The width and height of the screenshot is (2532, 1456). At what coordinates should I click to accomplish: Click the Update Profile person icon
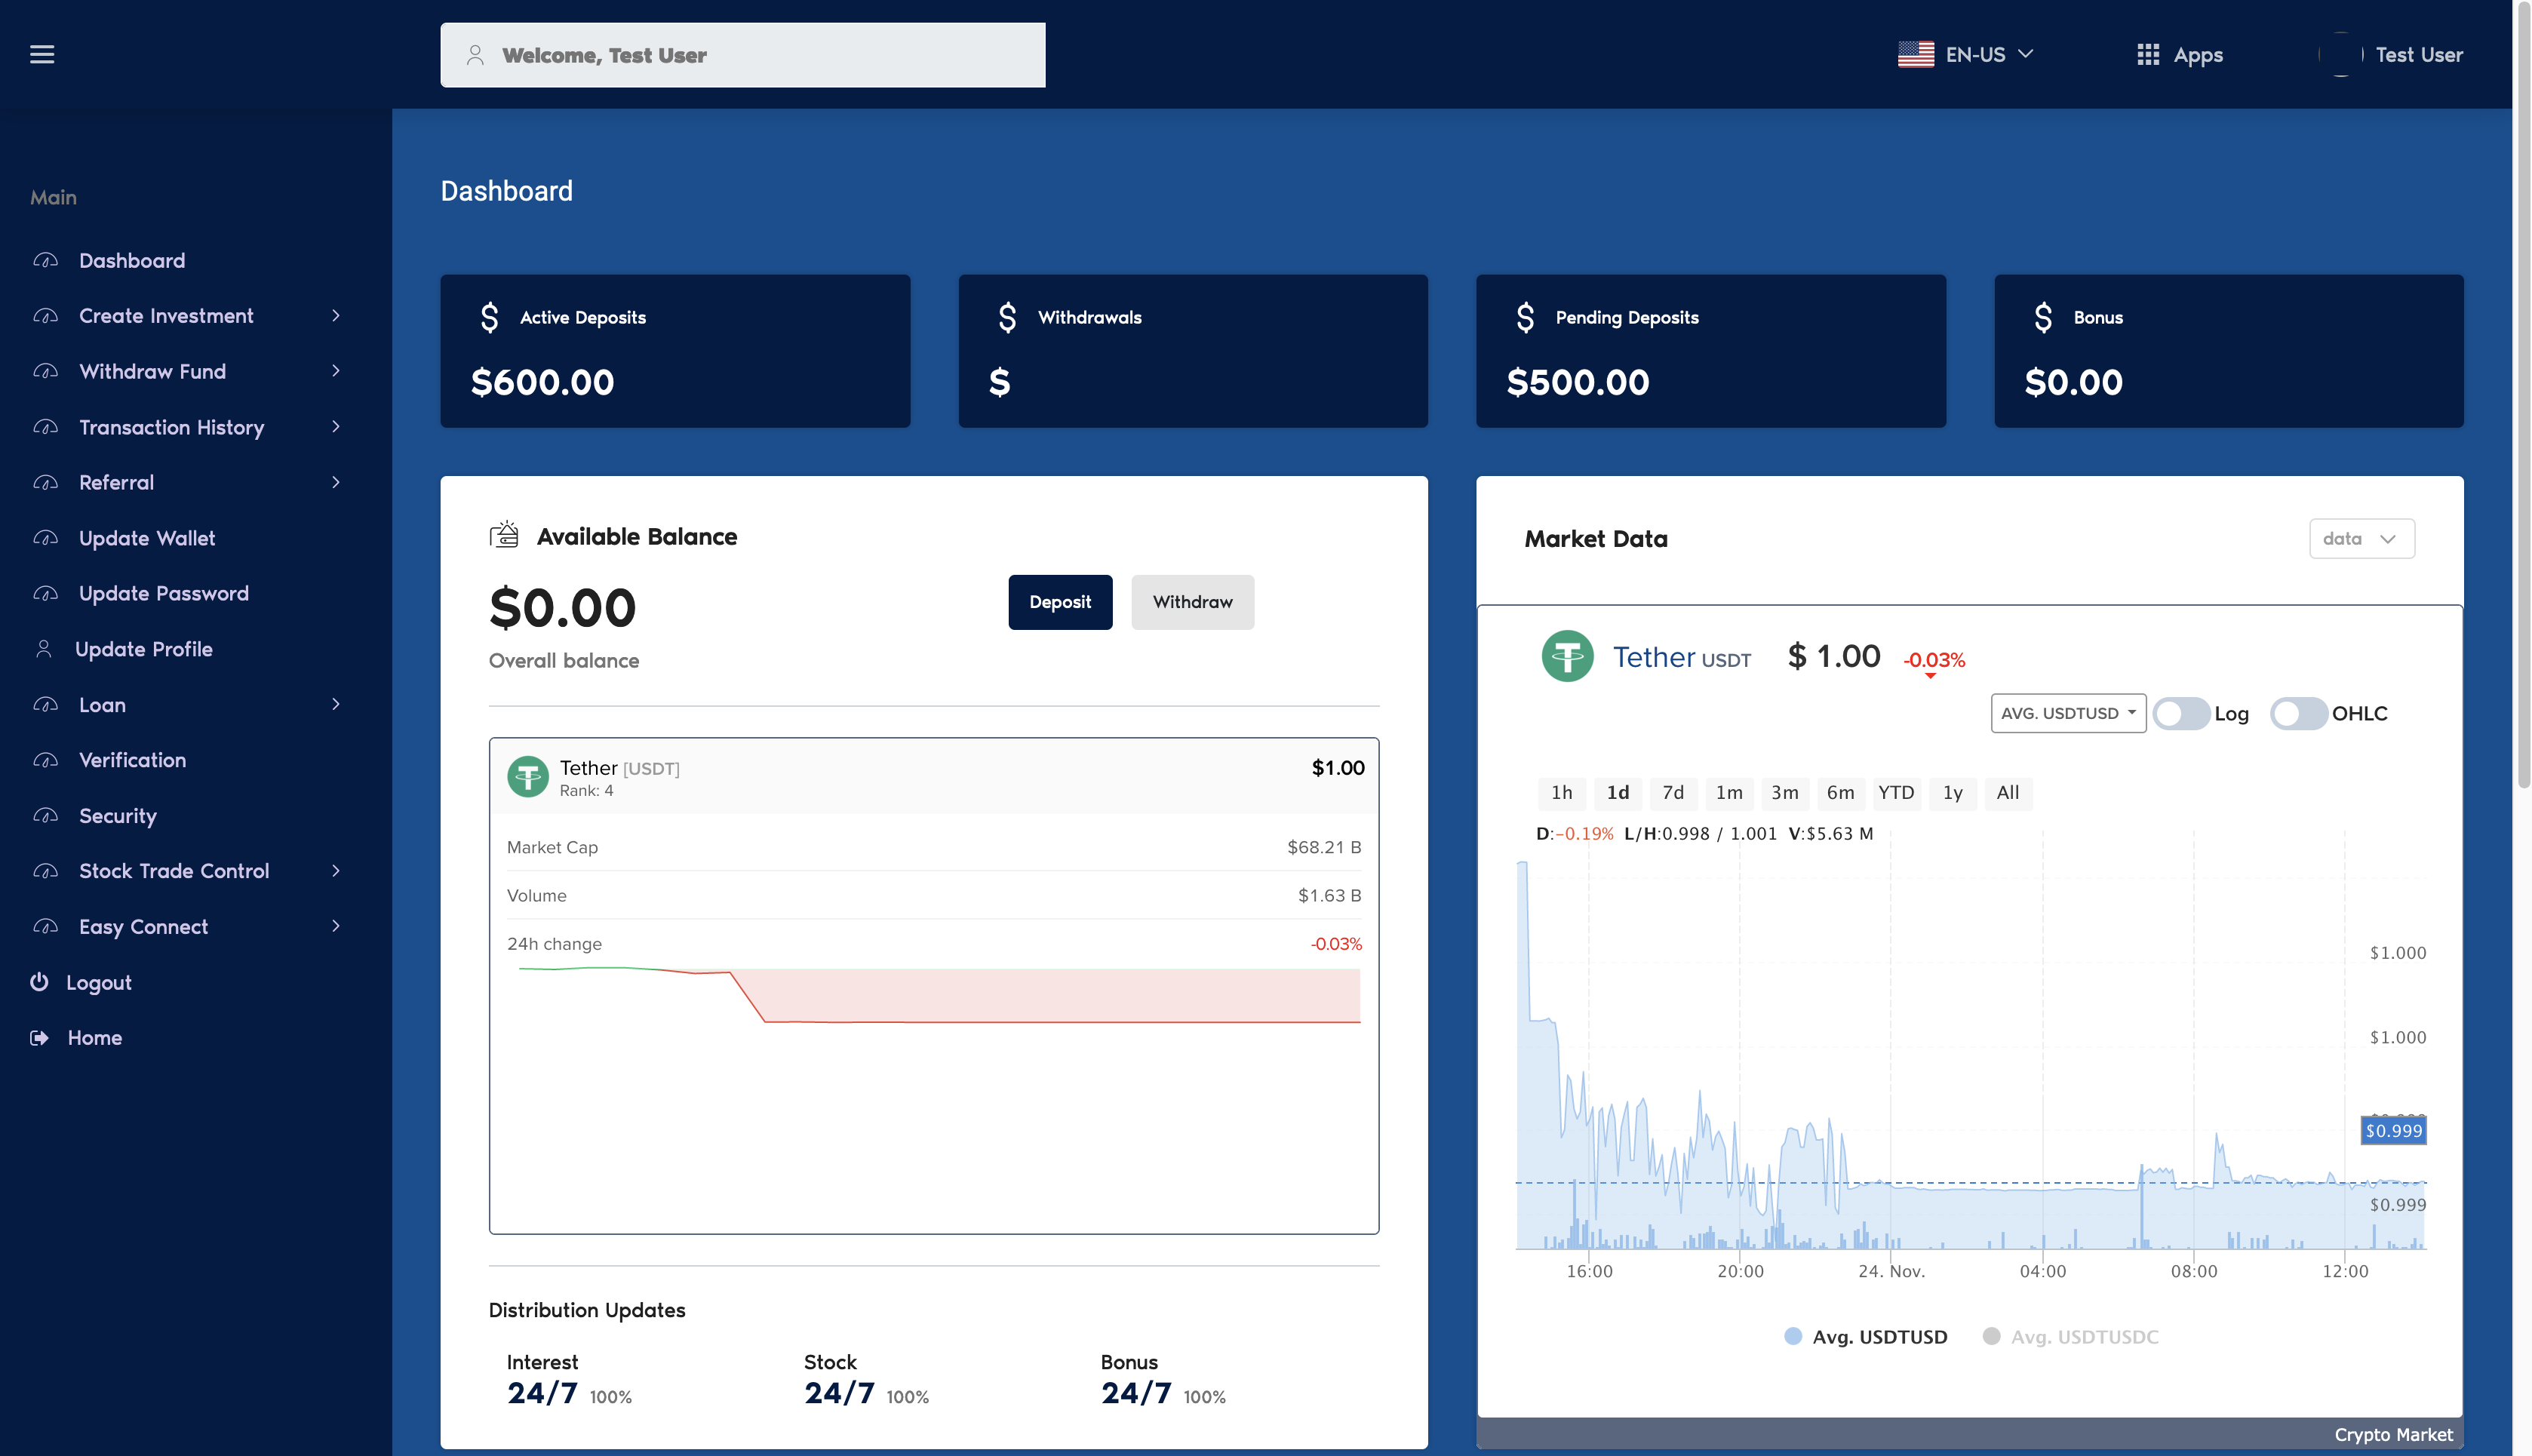click(x=43, y=649)
